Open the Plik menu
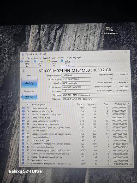This screenshot has height=183, width=137. [23, 58]
